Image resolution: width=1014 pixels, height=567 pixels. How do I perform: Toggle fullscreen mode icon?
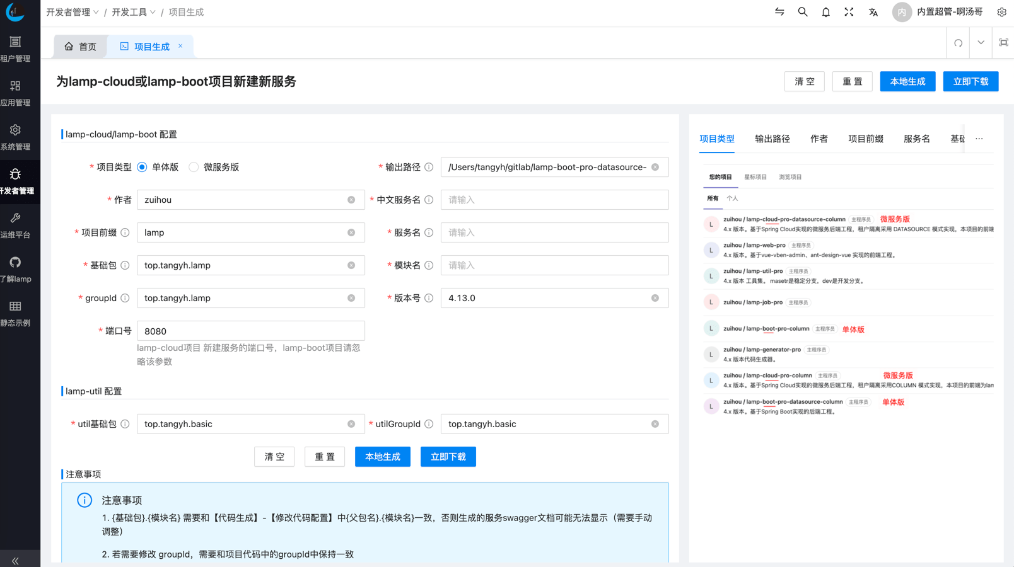pos(849,12)
